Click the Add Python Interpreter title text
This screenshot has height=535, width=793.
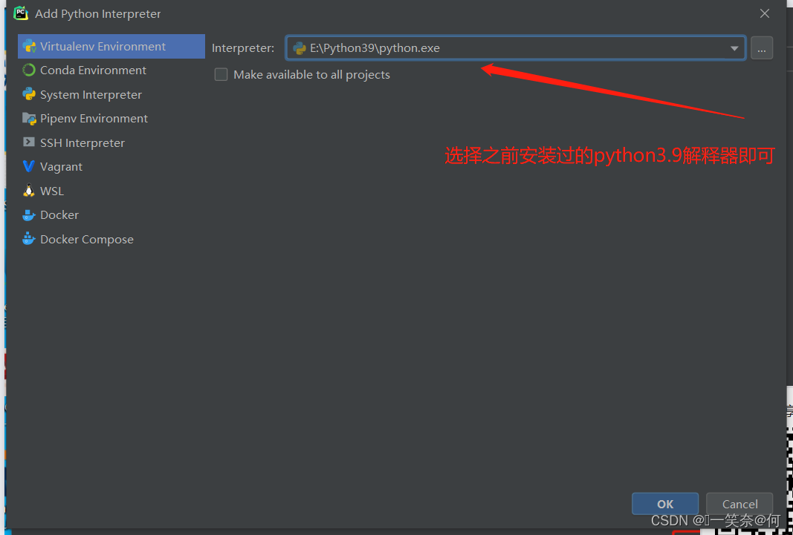point(98,13)
